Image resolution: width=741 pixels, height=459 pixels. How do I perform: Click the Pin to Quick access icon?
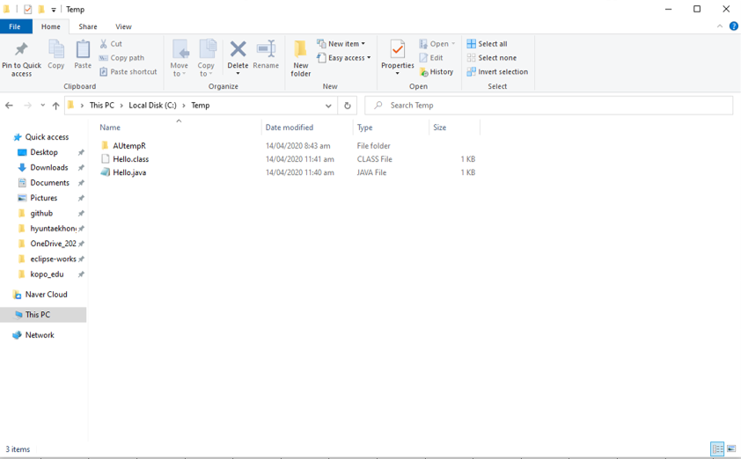click(x=21, y=58)
